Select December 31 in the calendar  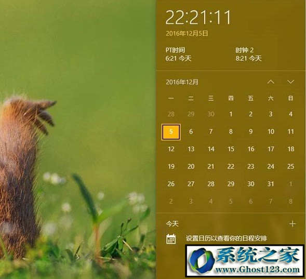(x=271, y=184)
